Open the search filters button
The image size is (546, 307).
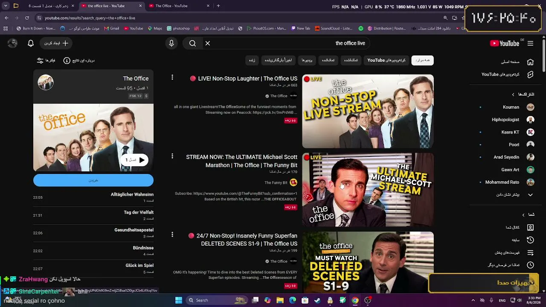(x=46, y=61)
